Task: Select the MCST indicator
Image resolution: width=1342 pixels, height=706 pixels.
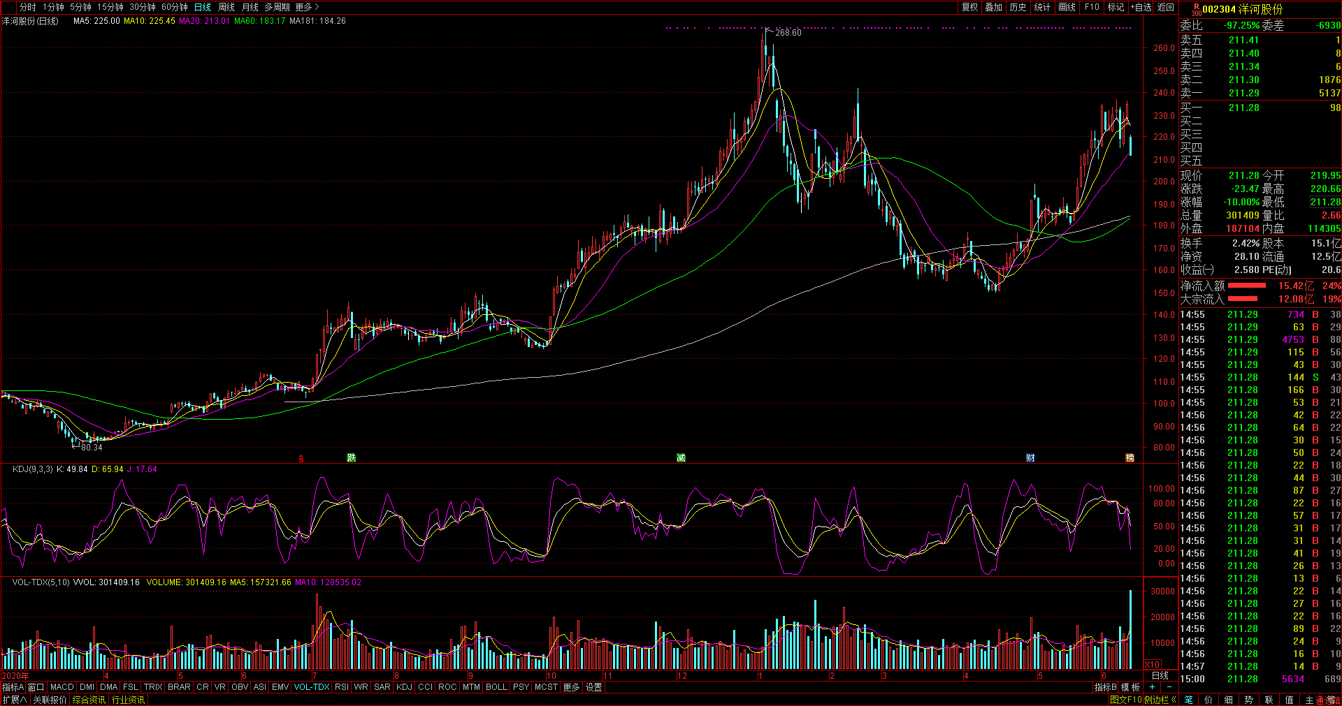Action: coord(546,687)
